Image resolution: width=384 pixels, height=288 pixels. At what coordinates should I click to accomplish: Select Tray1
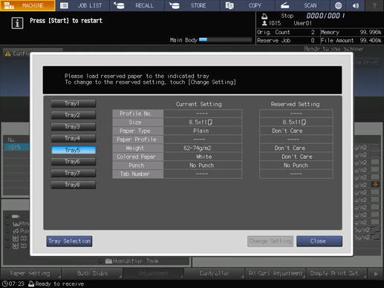[x=74, y=103]
